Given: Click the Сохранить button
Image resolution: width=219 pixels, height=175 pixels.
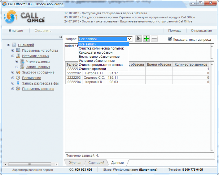Looking at the screenshot, I should point(43,31).
